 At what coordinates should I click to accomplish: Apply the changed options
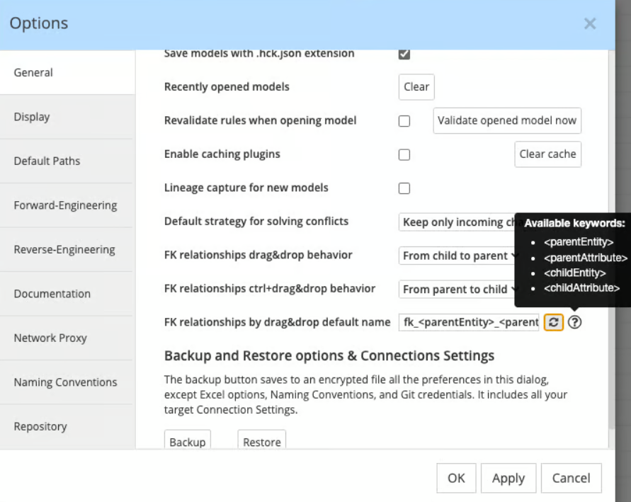tap(508, 478)
